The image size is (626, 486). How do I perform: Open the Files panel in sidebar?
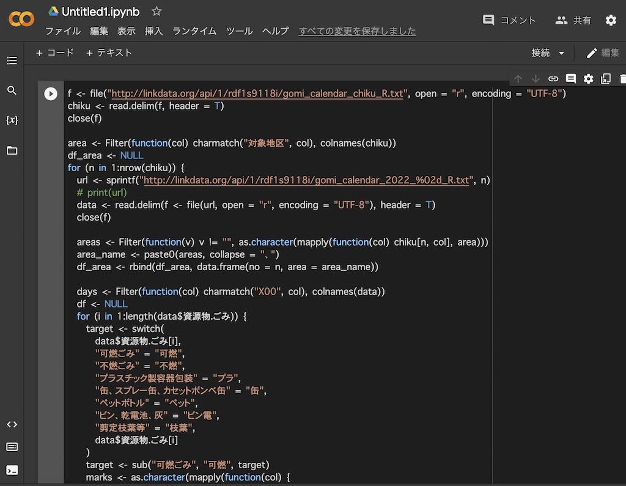(x=12, y=150)
